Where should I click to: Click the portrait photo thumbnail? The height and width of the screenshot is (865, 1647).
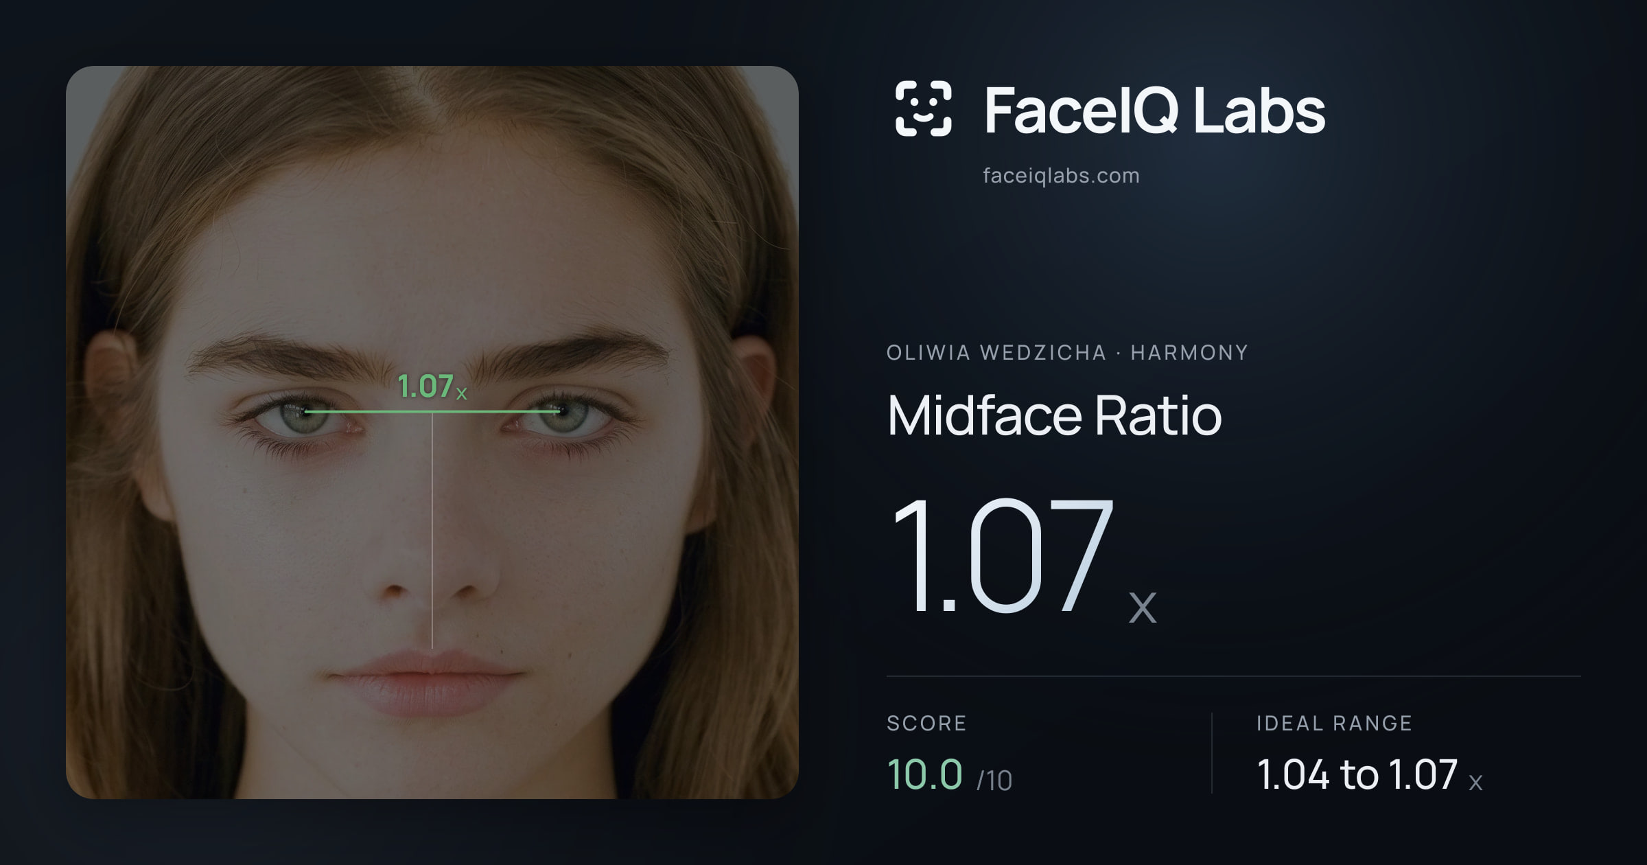point(432,432)
